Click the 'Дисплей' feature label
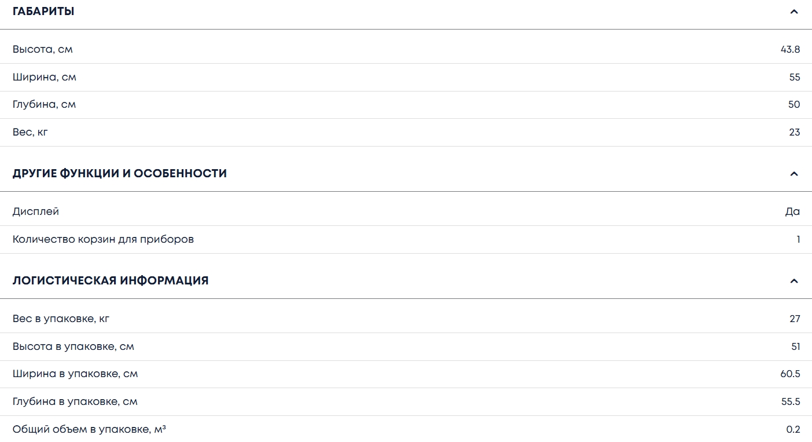This screenshot has width=812, height=442. pos(36,211)
